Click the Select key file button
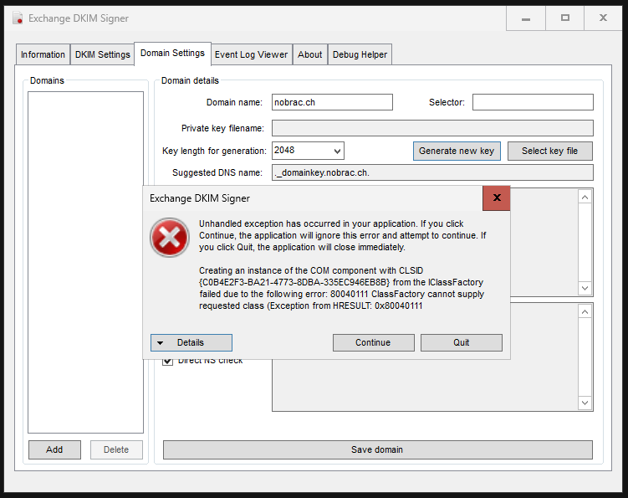This screenshot has height=498, width=628. point(550,151)
